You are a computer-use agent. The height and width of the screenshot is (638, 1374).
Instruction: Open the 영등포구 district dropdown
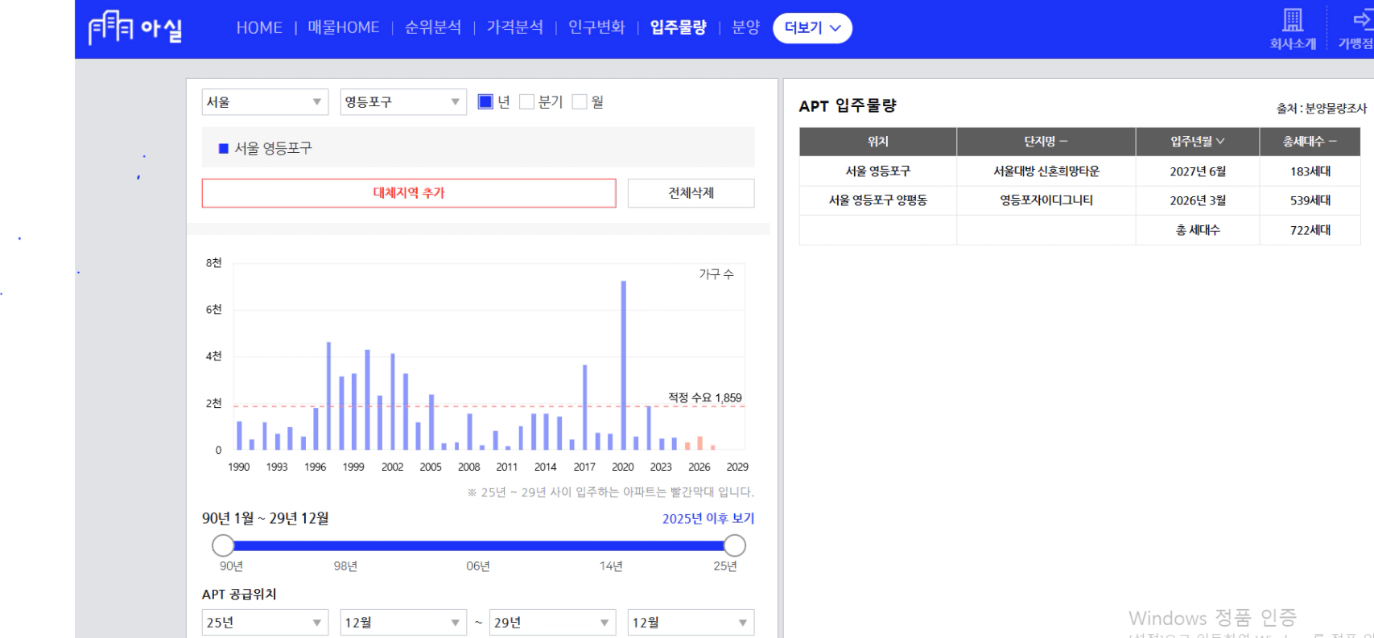pyautogui.click(x=403, y=102)
